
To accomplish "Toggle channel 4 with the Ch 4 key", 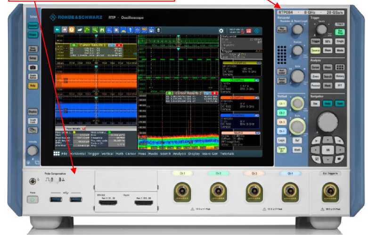I will (282, 131).
